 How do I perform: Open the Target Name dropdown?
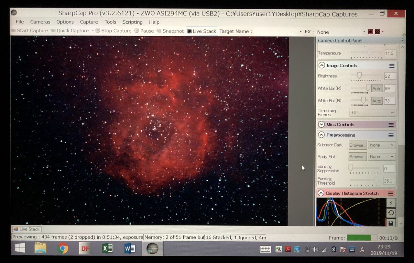301,32
